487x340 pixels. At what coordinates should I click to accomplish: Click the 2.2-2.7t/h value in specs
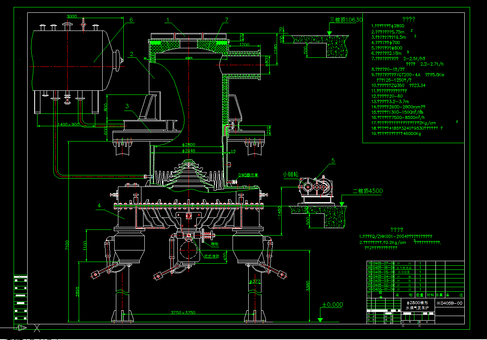pos(432,64)
